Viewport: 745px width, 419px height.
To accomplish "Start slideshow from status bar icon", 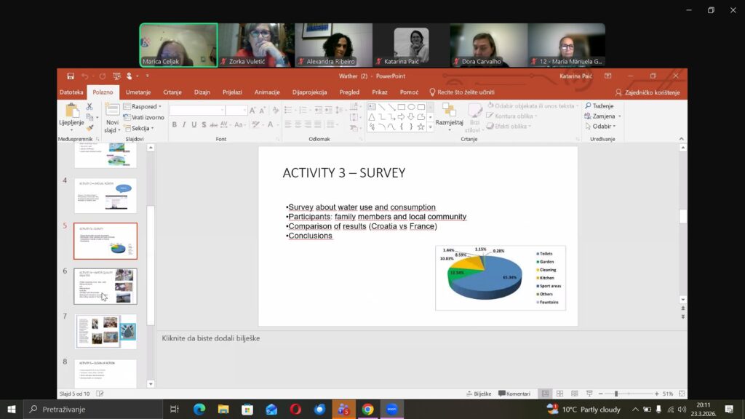I will (589, 394).
